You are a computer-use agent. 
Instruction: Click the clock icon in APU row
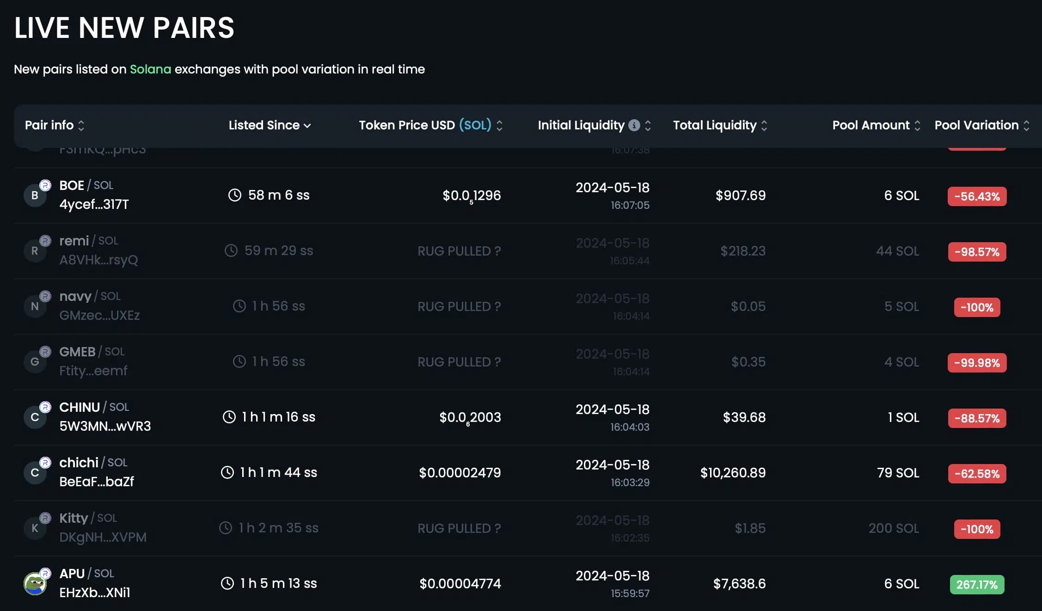click(x=227, y=583)
